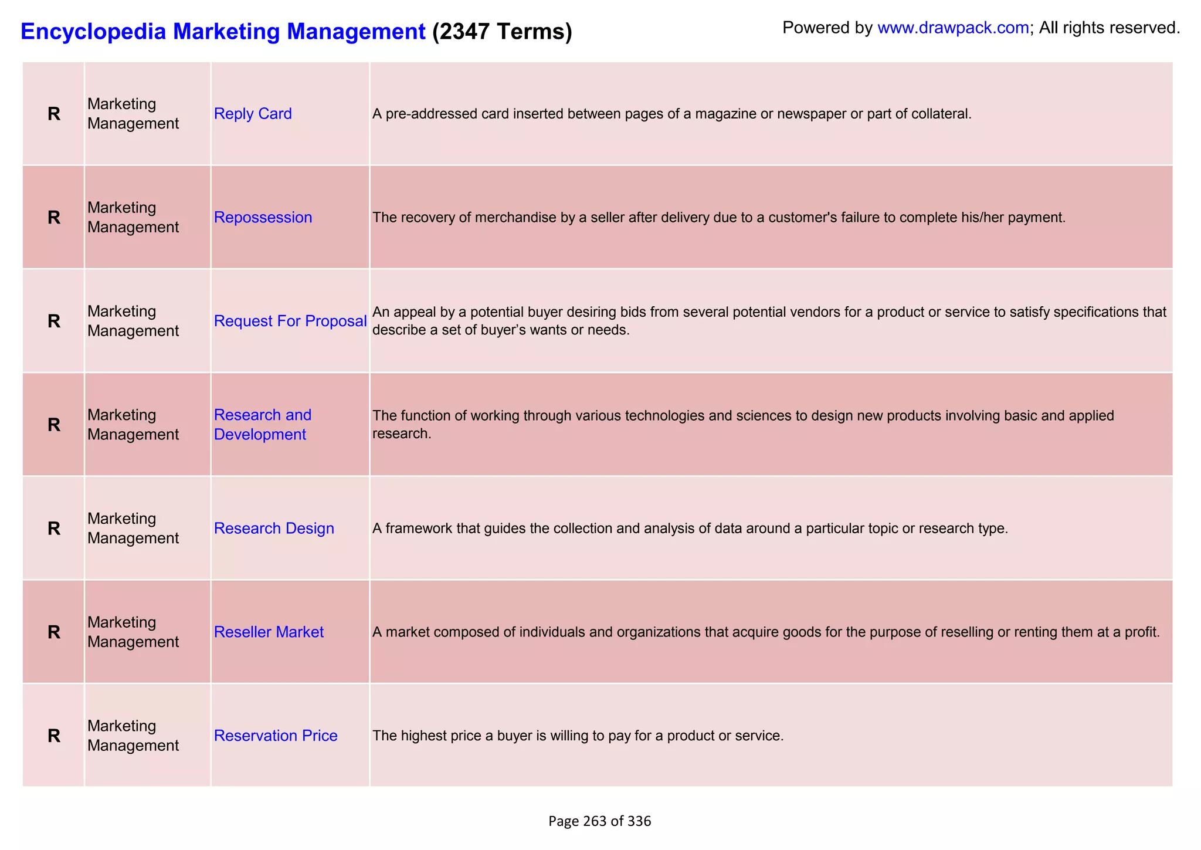Screen dimensions: 1201x850
Task: Select the Request For Proposal definition text
Action: 769,321
